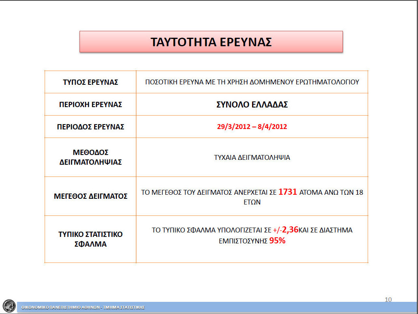Image resolution: width=418 pixels, height=314 pixels.
Task: Click the university logo in the footer
Action: click(9, 305)
